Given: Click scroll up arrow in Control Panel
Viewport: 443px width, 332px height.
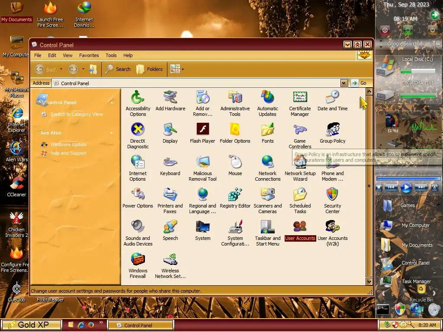Looking at the screenshot, I should point(369,91).
